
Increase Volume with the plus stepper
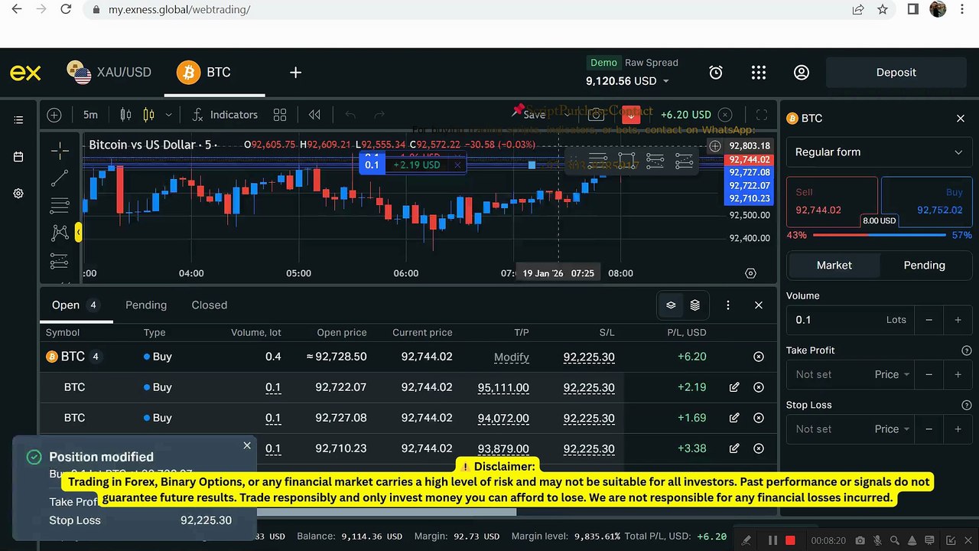958,320
